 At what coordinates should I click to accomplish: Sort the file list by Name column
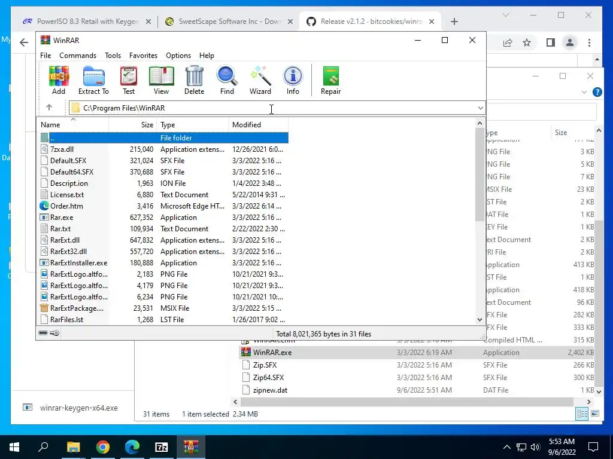point(72,124)
